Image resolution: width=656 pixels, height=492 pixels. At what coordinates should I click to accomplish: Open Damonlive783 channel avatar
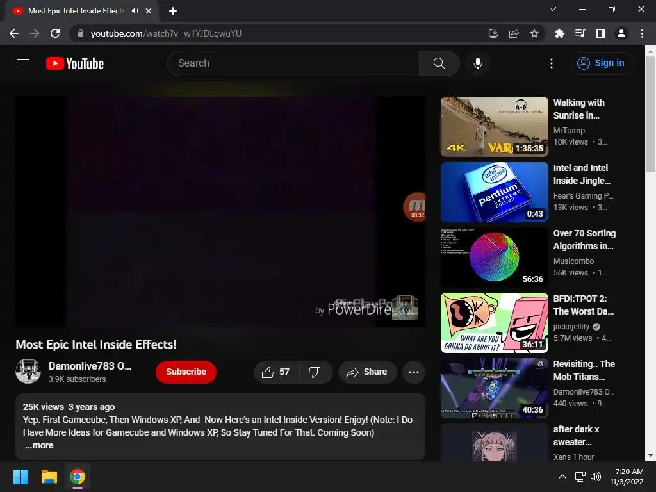coord(28,372)
